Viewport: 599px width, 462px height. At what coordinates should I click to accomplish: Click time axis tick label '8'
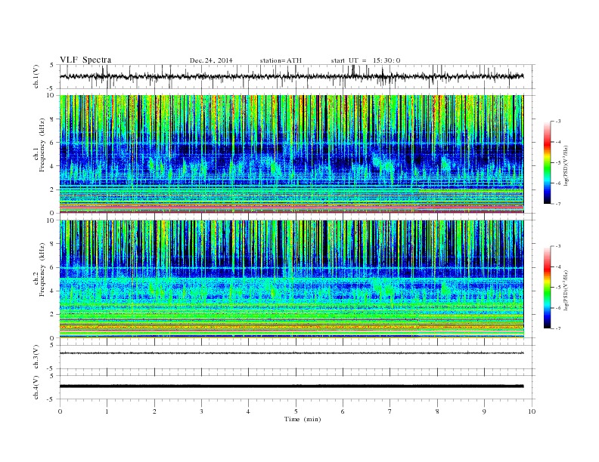pos(437,411)
